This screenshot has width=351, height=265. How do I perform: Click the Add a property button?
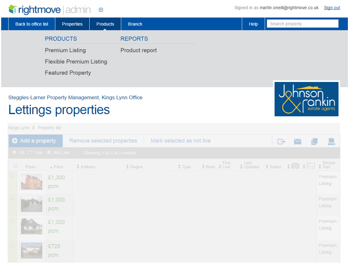[35, 141]
